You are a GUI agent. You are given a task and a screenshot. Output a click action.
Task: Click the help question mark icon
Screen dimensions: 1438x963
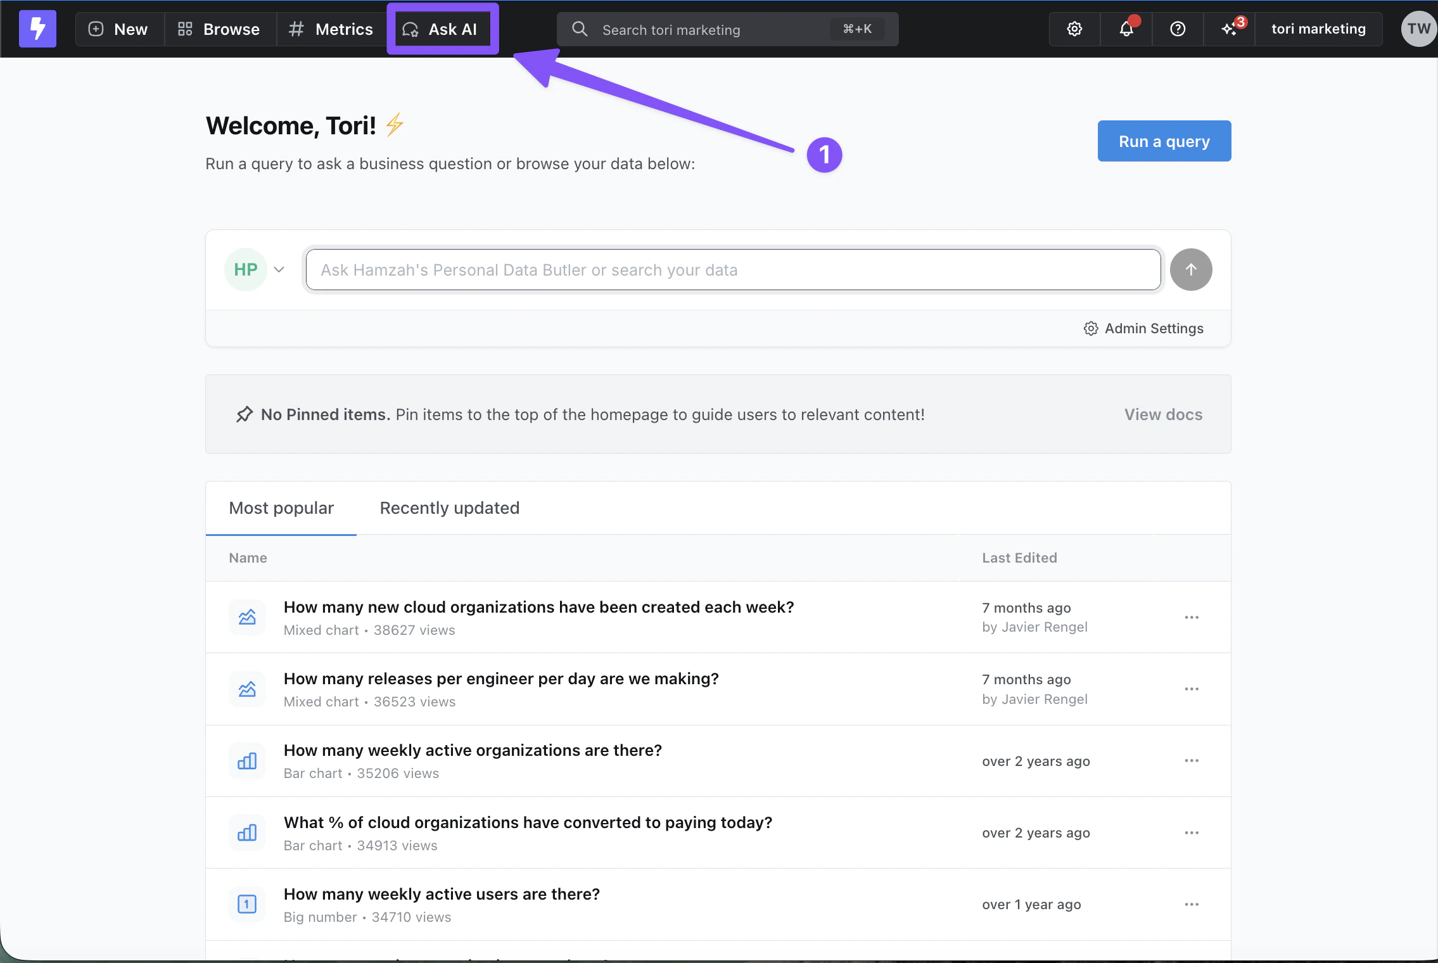[x=1178, y=29]
